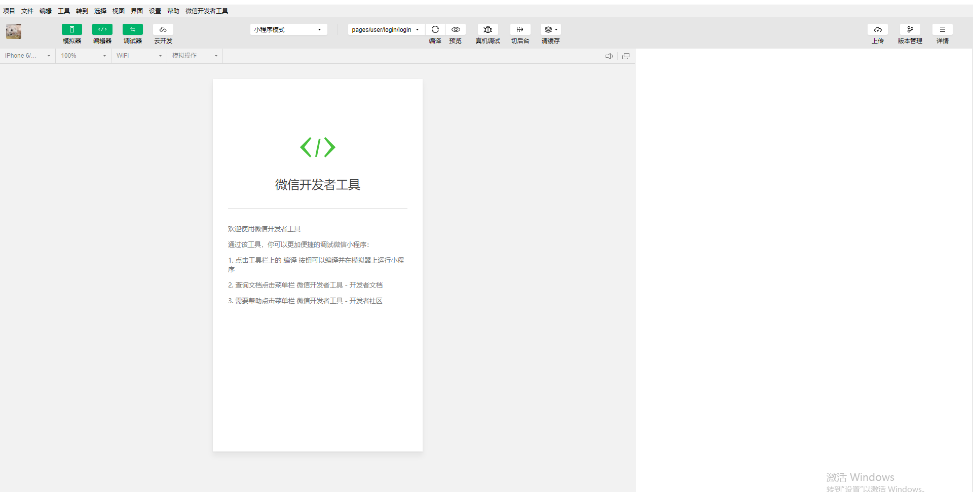Open project details (详情) menu icon
The width and height of the screenshot is (973, 492).
943,29
